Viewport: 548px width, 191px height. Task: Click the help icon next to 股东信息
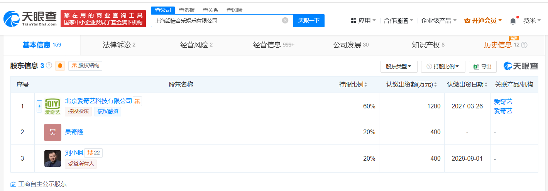tap(49, 66)
